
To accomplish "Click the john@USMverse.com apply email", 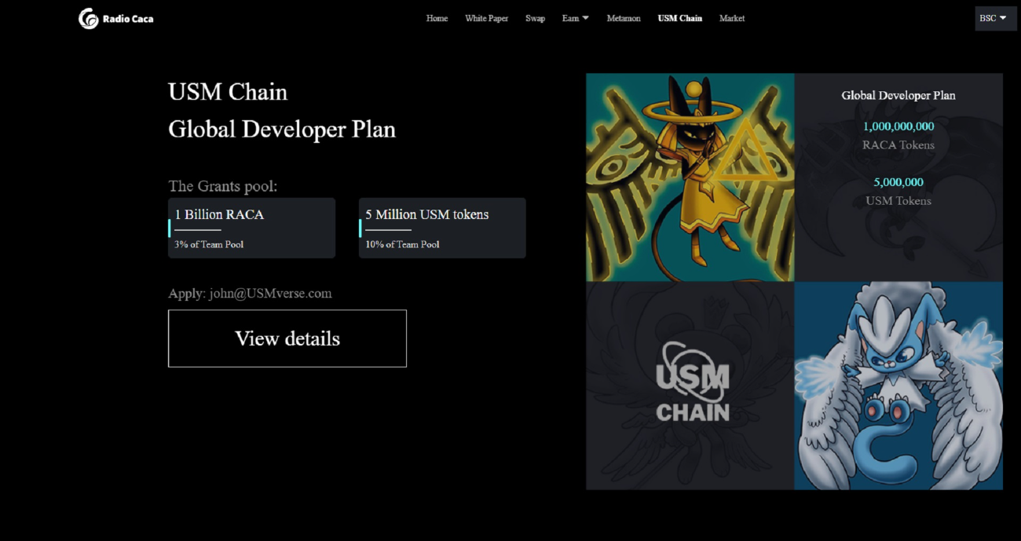I will click(x=270, y=294).
